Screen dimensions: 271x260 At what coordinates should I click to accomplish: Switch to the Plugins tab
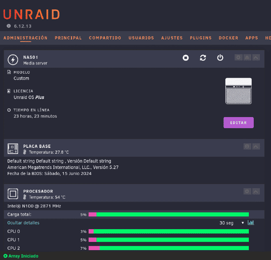[201, 38]
